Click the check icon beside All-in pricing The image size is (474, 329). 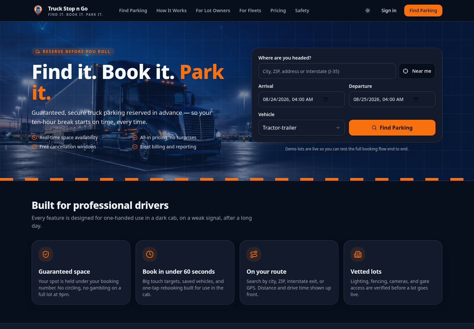pyautogui.click(x=135, y=138)
